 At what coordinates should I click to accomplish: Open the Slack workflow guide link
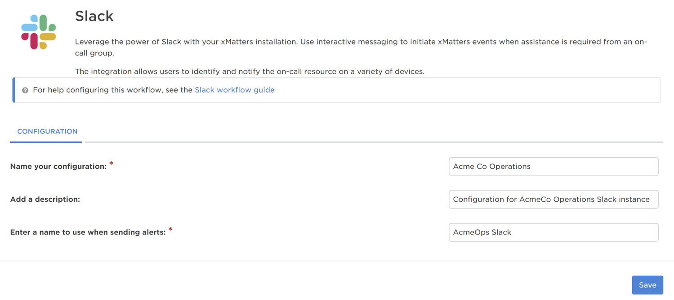pyautogui.click(x=234, y=90)
